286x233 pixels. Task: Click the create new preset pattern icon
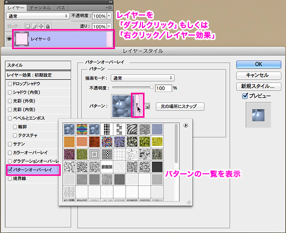click(148, 106)
